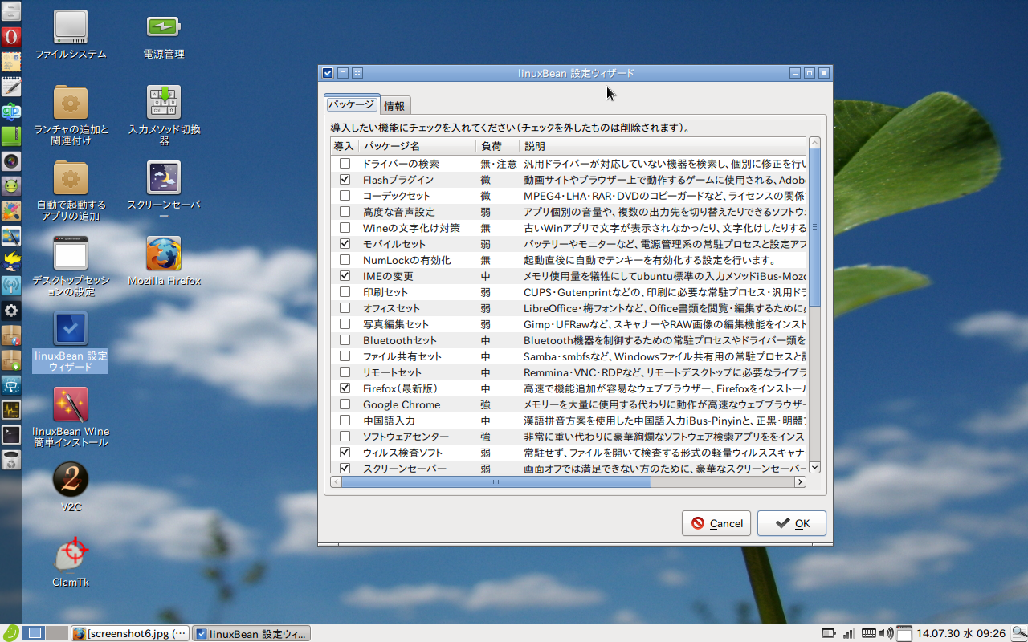Open the wireless antenna icon in left dock
Image resolution: width=1028 pixels, height=642 pixels.
click(x=10, y=285)
